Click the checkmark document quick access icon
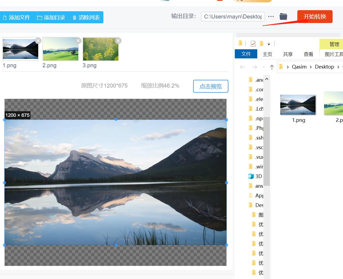Viewport: 343px width, 279px height. (x=253, y=43)
